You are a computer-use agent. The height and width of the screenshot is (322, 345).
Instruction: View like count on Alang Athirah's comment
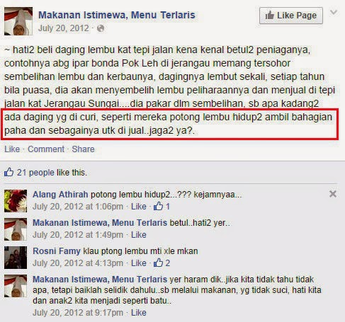pyautogui.click(x=162, y=207)
